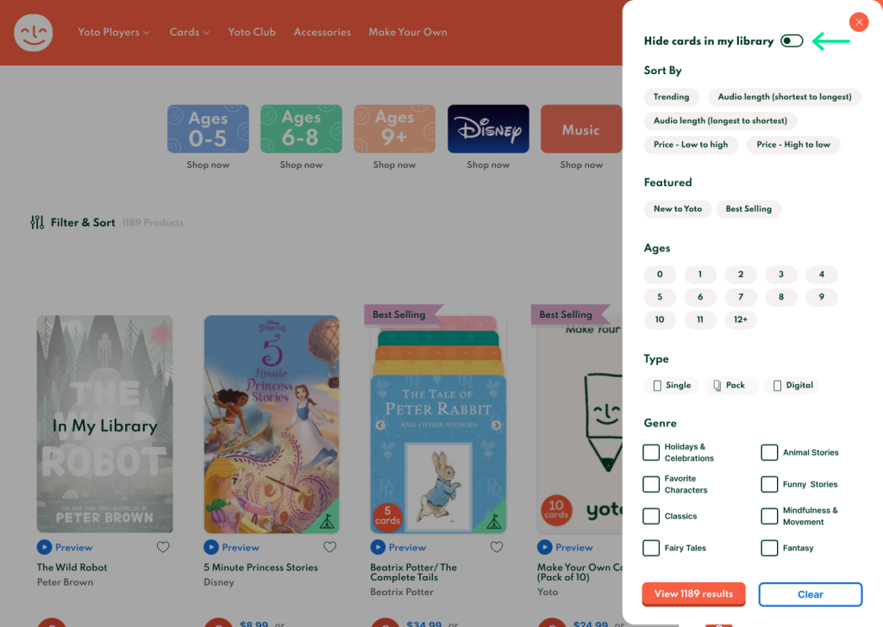Open the Ages 9+ category tile
The height and width of the screenshot is (627, 883).
(x=394, y=129)
